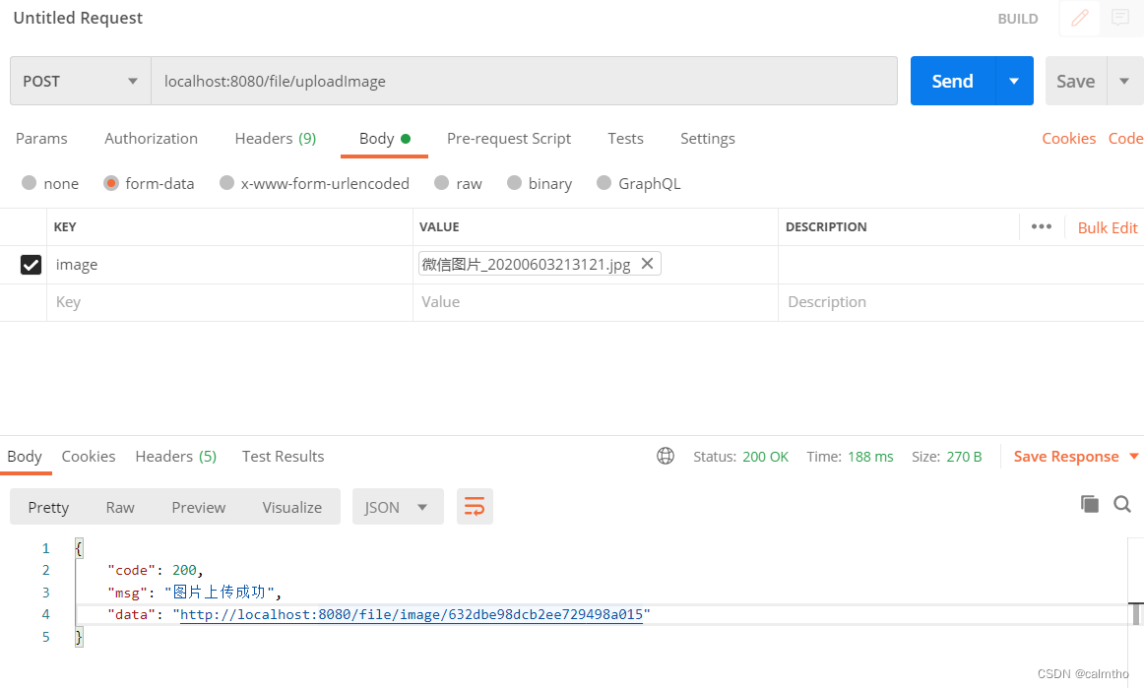Select the binary body radio option
This screenshot has width=1144, height=688.
(x=514, y=182)
